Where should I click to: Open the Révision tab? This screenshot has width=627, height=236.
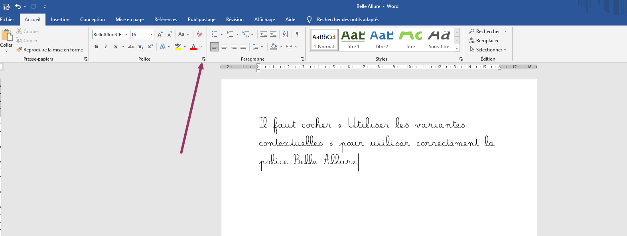click(x=235, y=20)
